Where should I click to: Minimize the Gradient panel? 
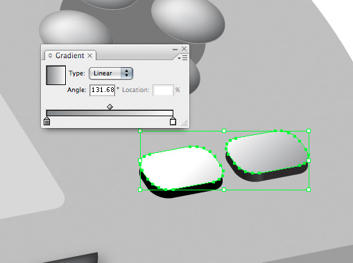[175, 49]
